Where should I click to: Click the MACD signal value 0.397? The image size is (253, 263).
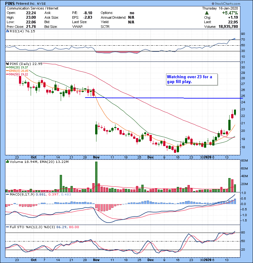click(x=53, y=195)
